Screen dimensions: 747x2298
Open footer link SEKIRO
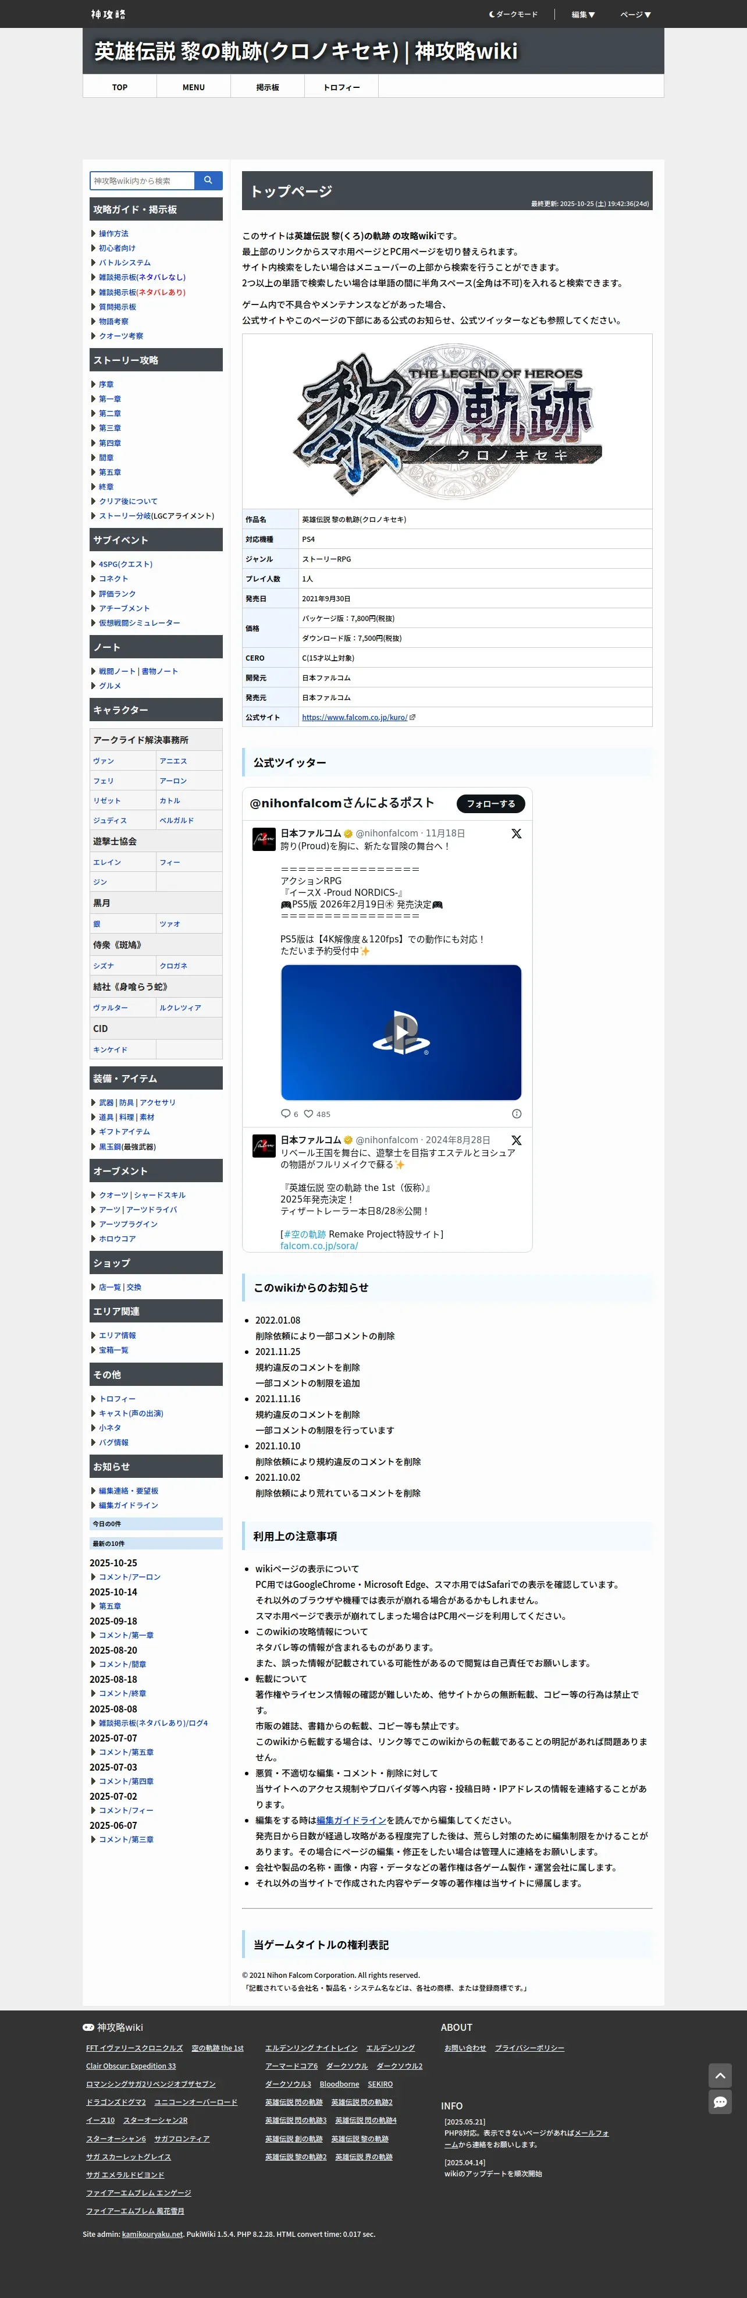point(380,2085)
